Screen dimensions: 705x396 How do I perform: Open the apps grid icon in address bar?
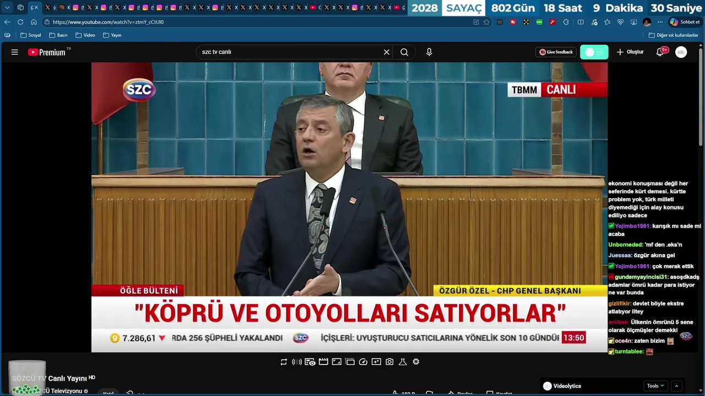pos(476,22)
